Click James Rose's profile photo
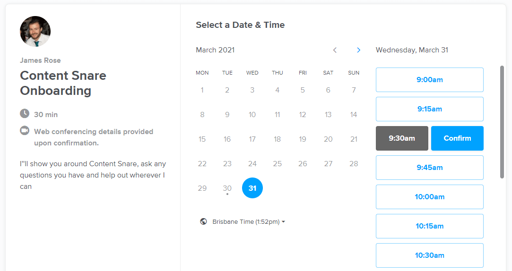 click(35, 32)
